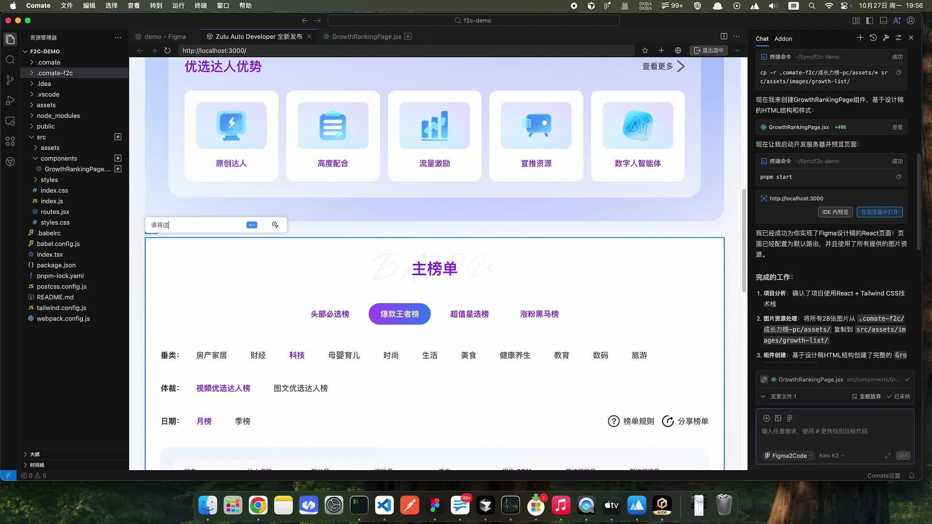Click the 退出选中 button
The height and width of the screenshot is (524, 932).
709,50
